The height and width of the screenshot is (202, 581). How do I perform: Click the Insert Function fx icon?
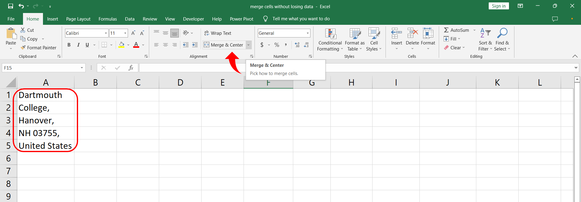click(131, 68)
